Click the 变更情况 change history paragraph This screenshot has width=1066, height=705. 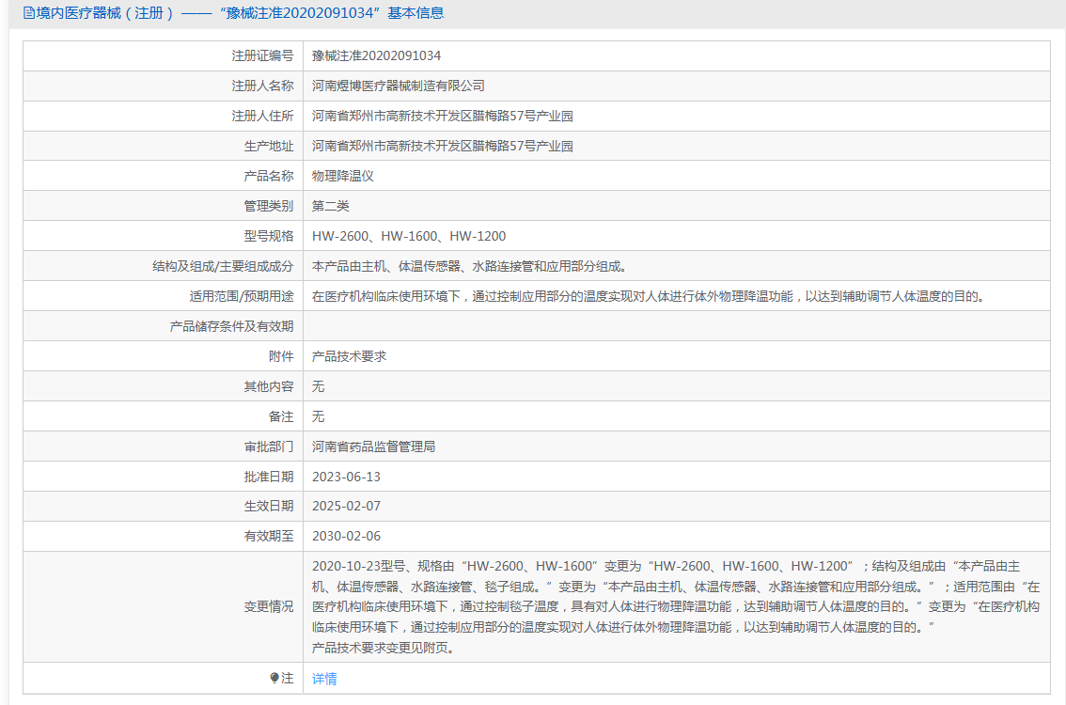coord(676,606)
